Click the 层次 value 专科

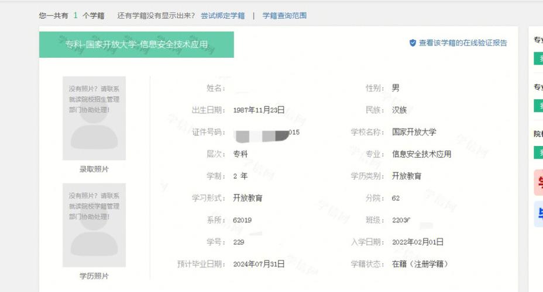click(x=240, y=154)
